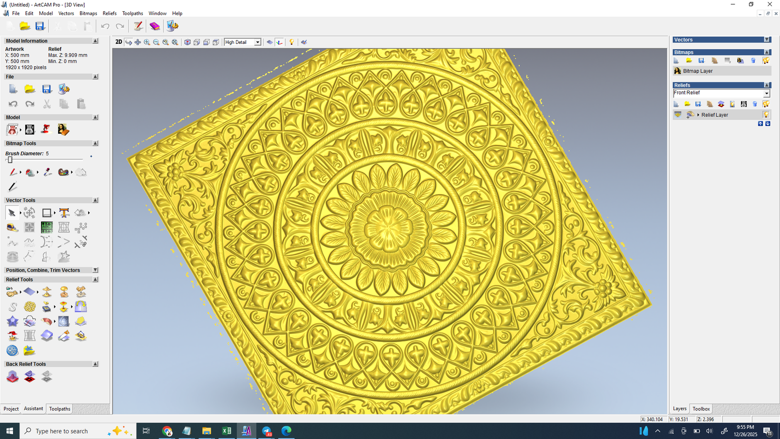This screenshot has width=780, height=439.
Task: Switch to the Project tab
Action: [x=11, y=409]
